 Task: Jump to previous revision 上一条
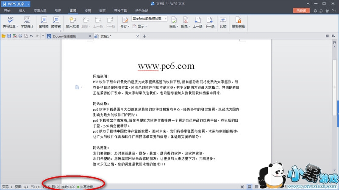pyautogui.click(x=197, y=22)
